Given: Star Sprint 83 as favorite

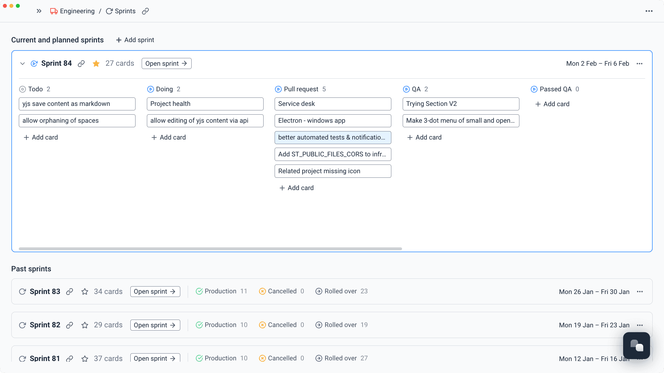Looking at the screenshot, I should pyautogui.click(x=85, y=291).
